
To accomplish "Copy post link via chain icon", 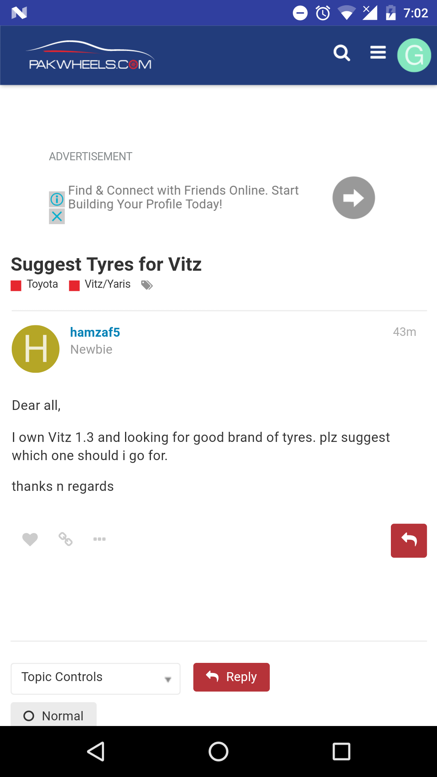I will [x=66, y=539].
